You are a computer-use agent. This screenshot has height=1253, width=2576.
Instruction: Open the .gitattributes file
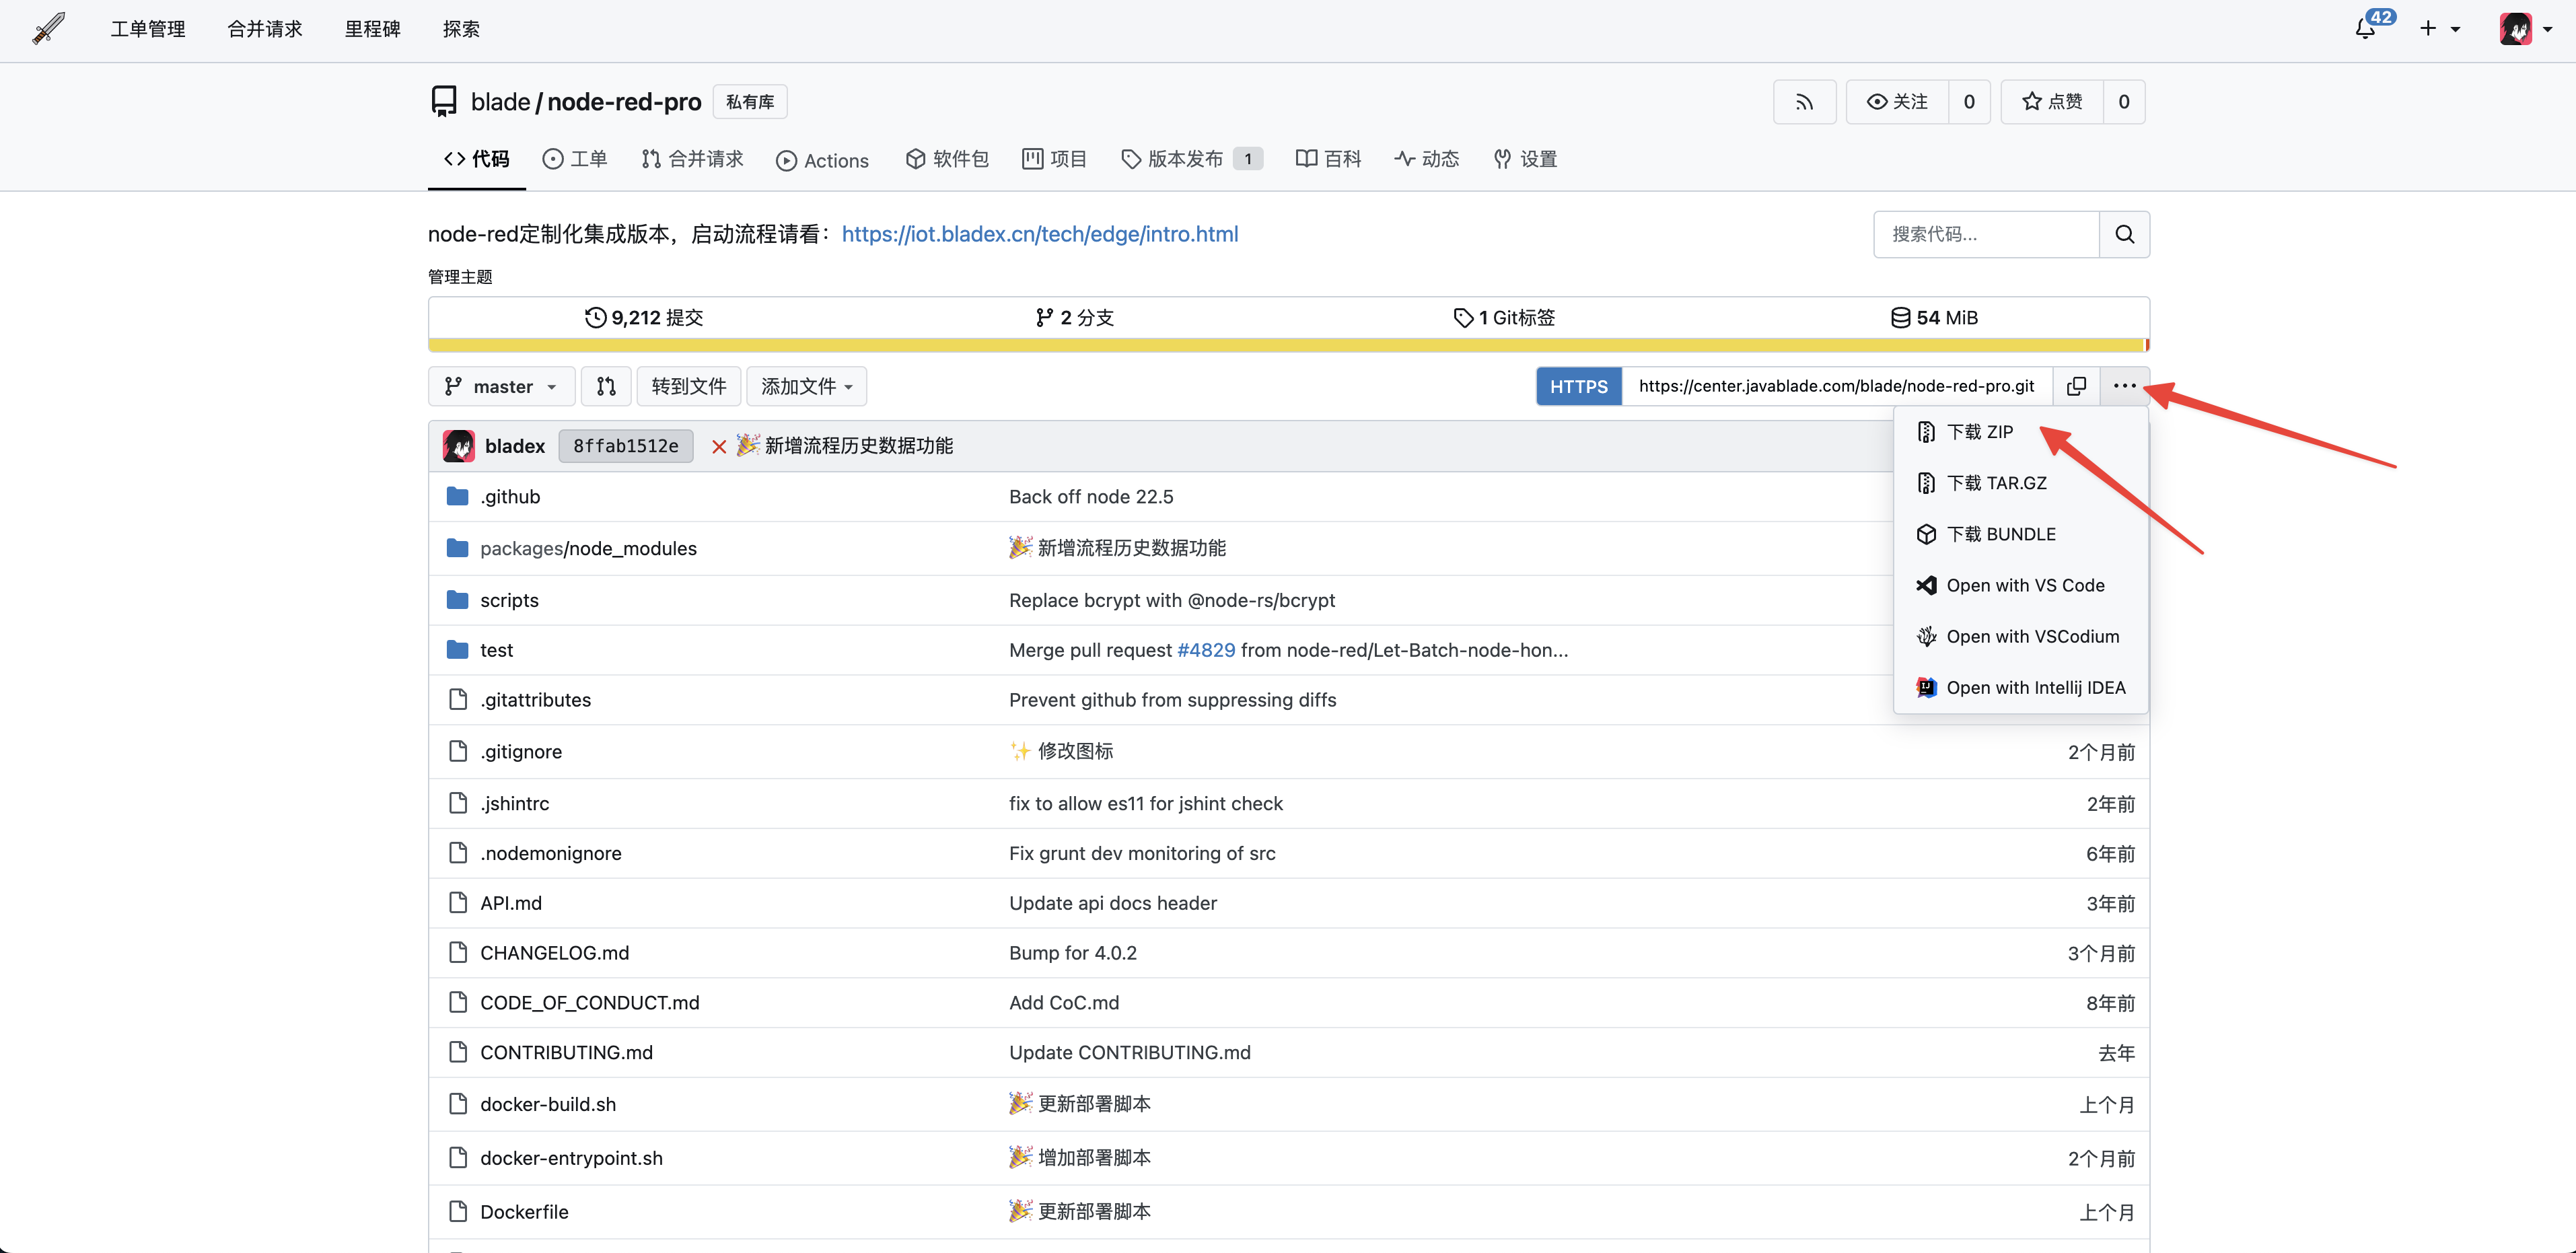536,700
